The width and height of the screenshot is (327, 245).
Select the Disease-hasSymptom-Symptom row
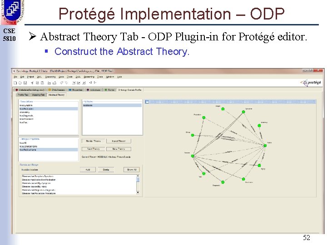point(79,176)
